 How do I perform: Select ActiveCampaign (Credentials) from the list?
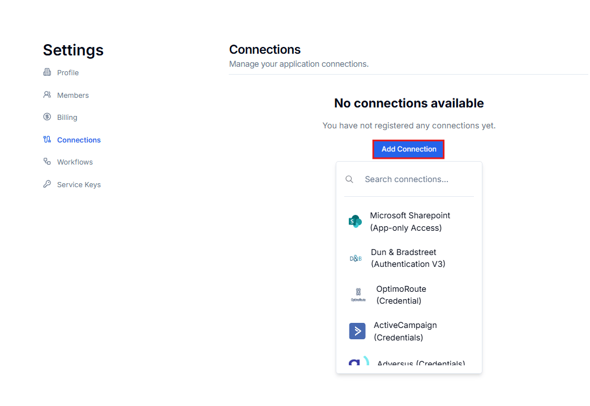[x=409, y=331]
